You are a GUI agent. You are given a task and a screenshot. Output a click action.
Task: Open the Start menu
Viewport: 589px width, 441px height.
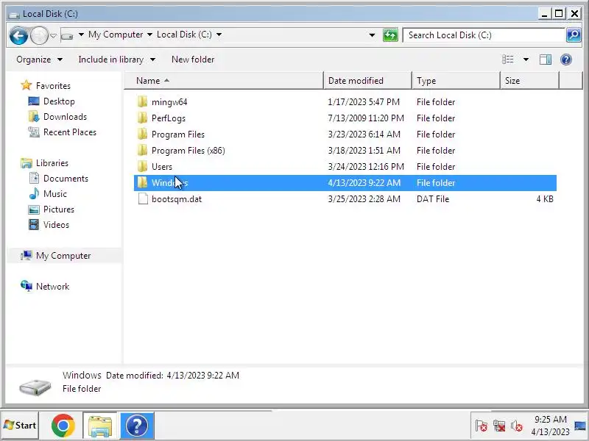coord(20,426)
